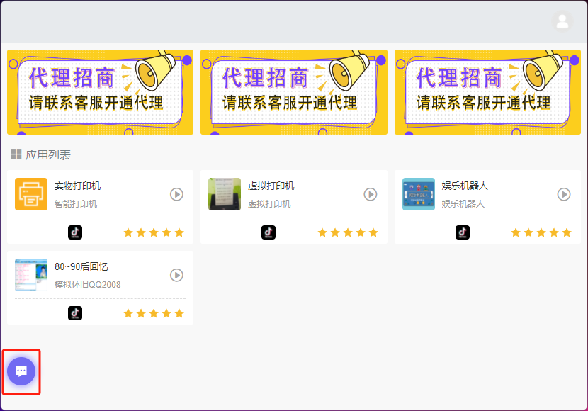Open the purple chat support bubble
Viewport: 588px width, 411px height.
click(x=21, y=371)
